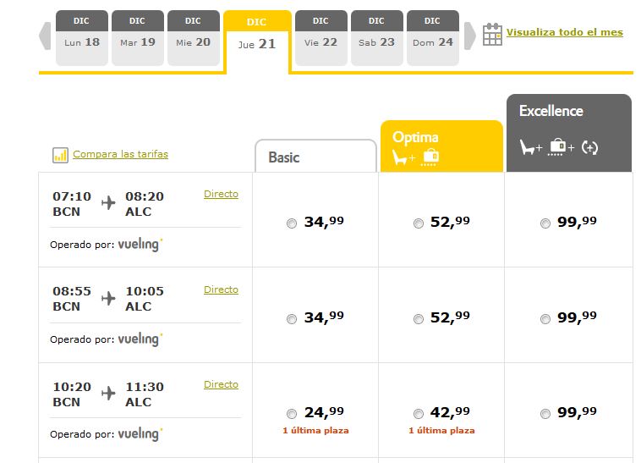Click the circular plus icon in the Excellence header

pos(590,147)
